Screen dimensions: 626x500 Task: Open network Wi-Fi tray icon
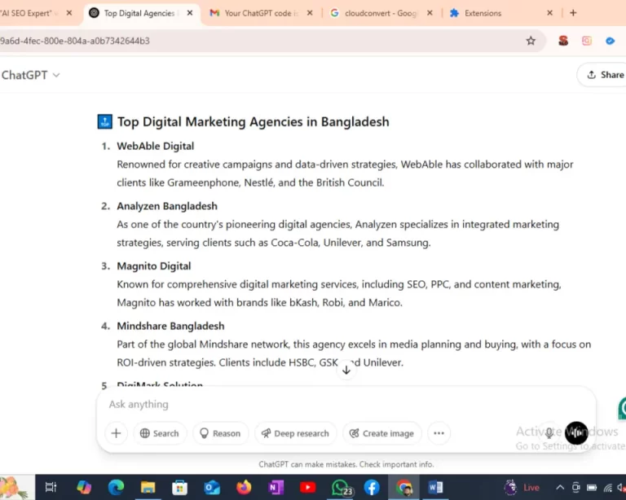[607, 487]
